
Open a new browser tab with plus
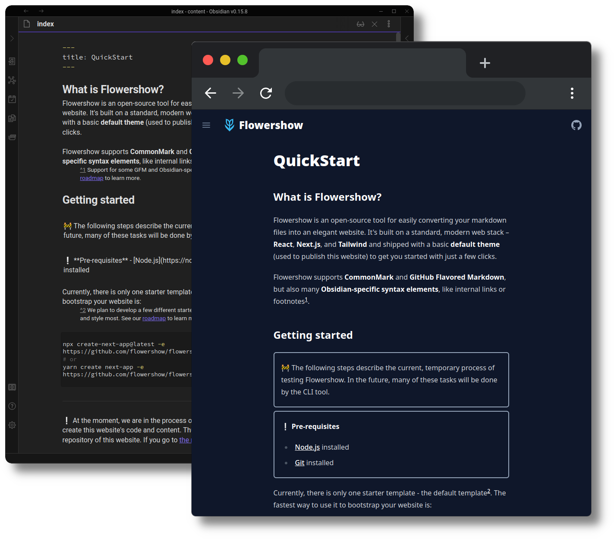485,63
